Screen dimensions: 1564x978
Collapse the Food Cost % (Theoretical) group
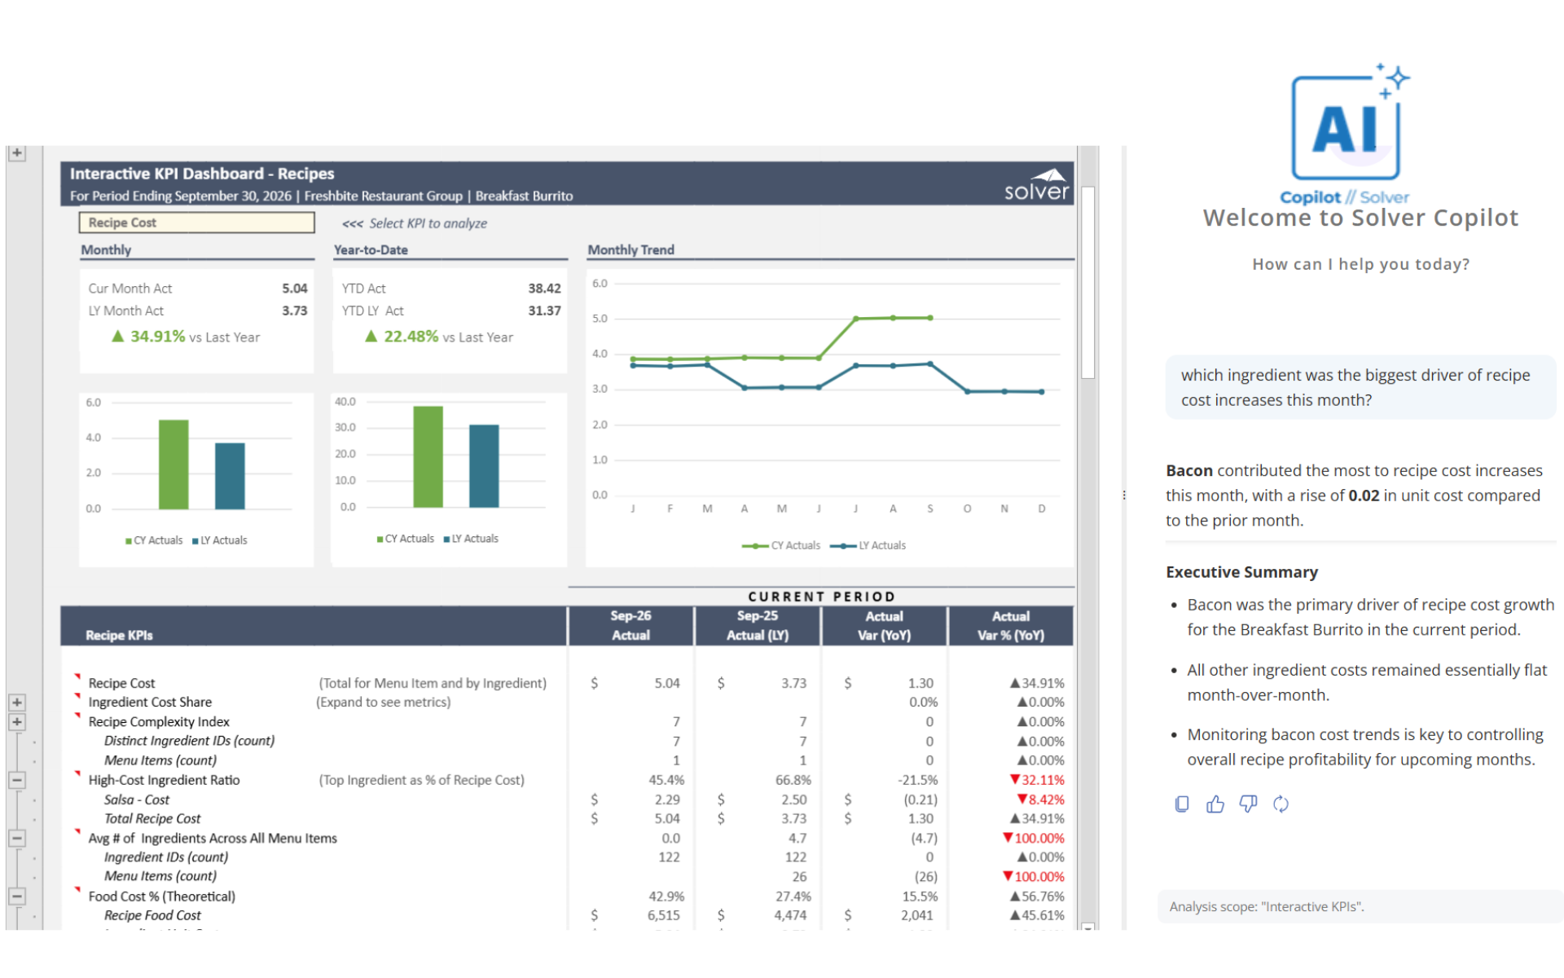coord(17,896)
